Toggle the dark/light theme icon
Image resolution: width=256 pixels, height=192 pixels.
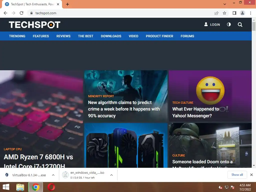pyautogui.click(x=229, y=24)
